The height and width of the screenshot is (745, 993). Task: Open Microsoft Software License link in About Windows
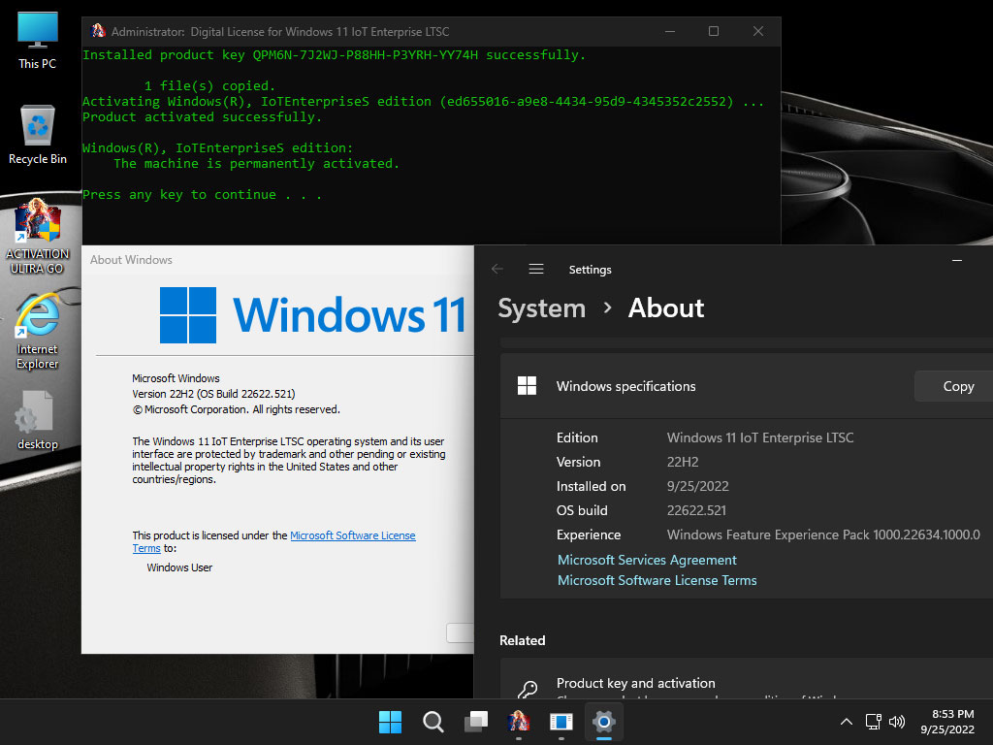click(353, 535)
